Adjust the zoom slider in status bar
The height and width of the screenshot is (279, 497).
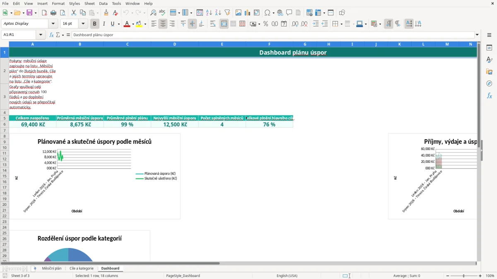coord(464,276)
